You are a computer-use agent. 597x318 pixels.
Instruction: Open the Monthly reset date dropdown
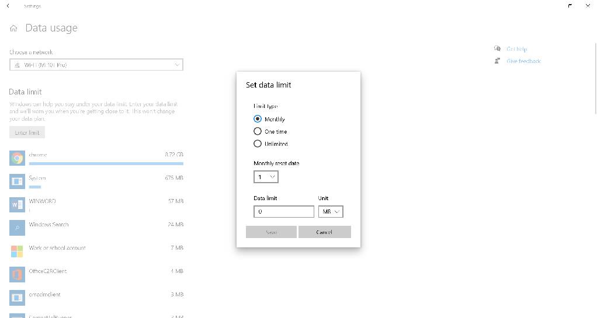coord(266,177)
